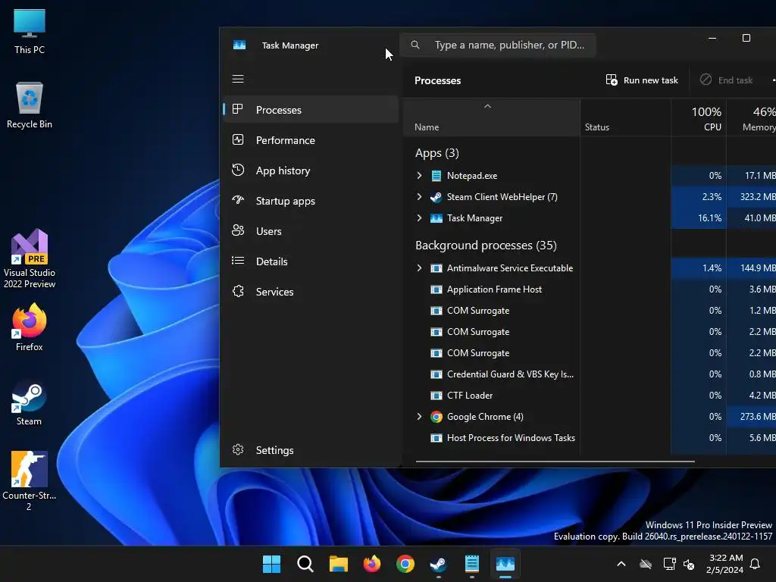Select Credential Guard & VBS Key process
The image size is (776, 582).
[x=510, y=374]
